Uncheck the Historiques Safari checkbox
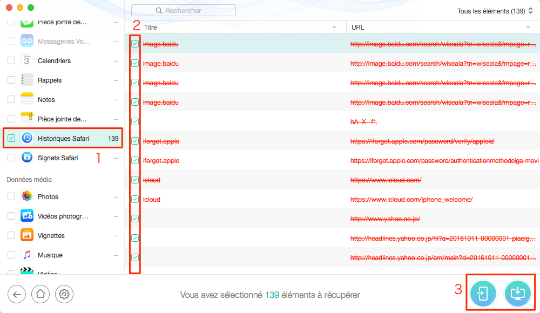Viewport: 540px width, 313px height. [11, 138]
